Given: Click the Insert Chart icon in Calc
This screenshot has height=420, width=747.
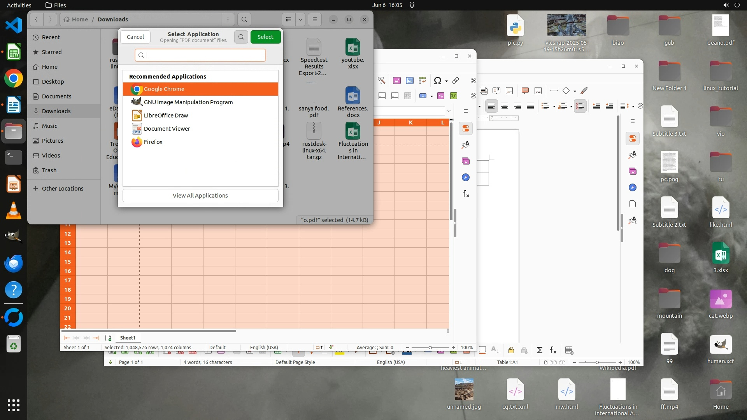Looking at the screenshot, I should click(x=409, y=80).
